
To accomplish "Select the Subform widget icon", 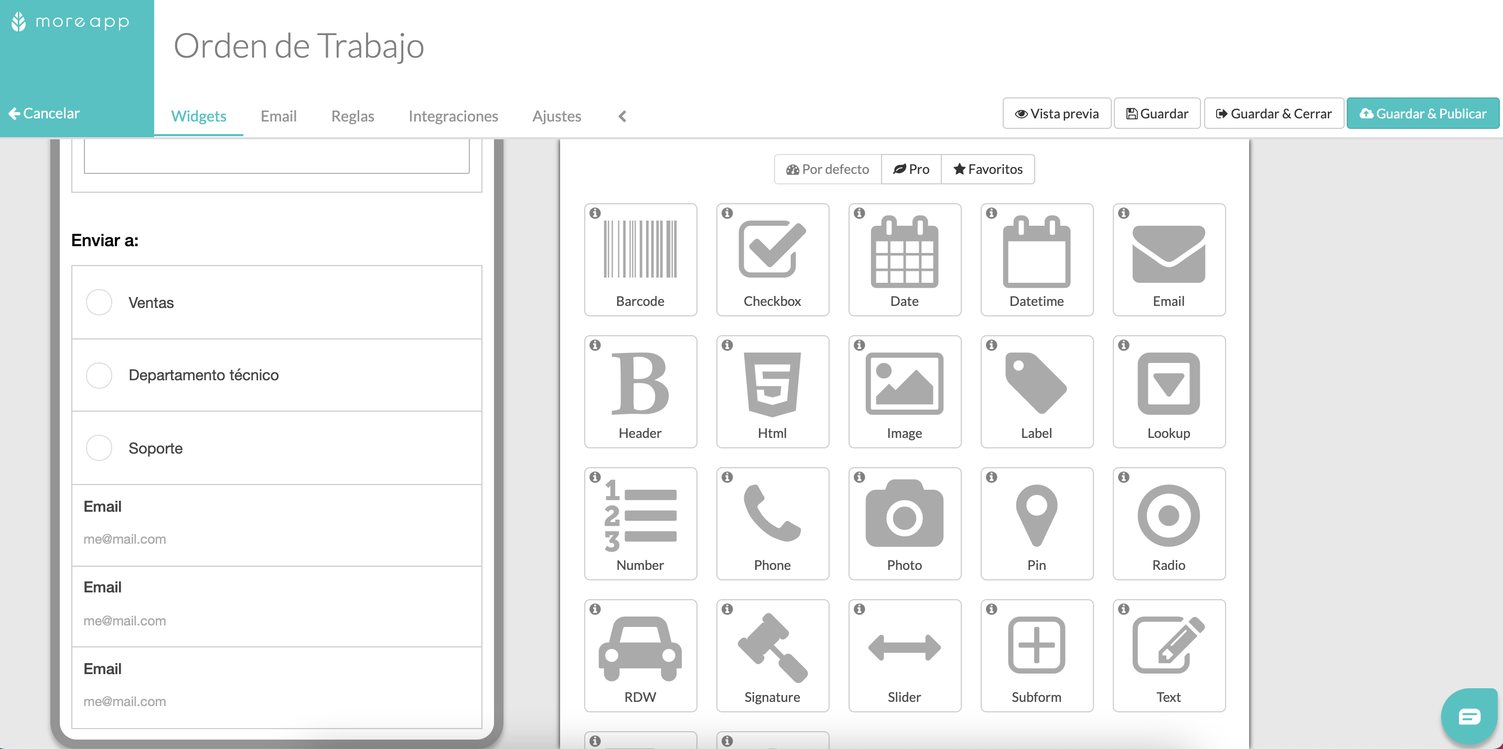I will (1036, 657).
